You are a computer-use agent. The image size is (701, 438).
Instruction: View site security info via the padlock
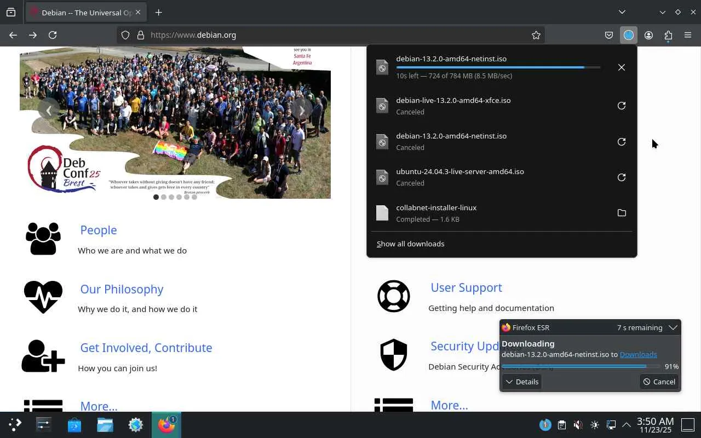pyautogui.click(x=141, y=35)
